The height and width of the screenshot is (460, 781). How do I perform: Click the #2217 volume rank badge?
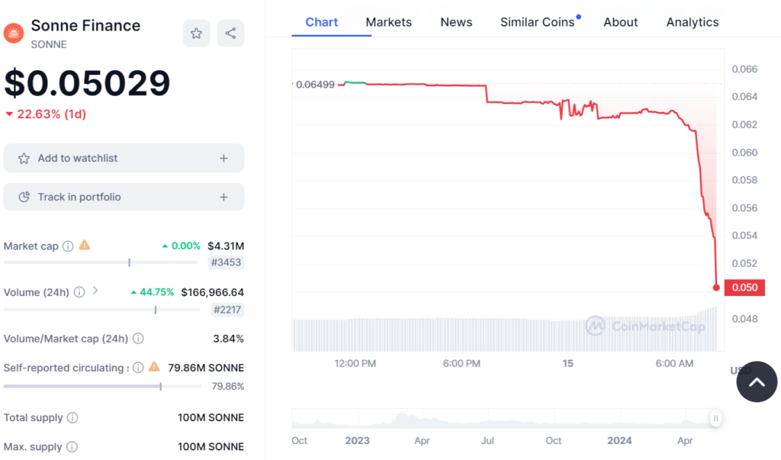point(227,310)
